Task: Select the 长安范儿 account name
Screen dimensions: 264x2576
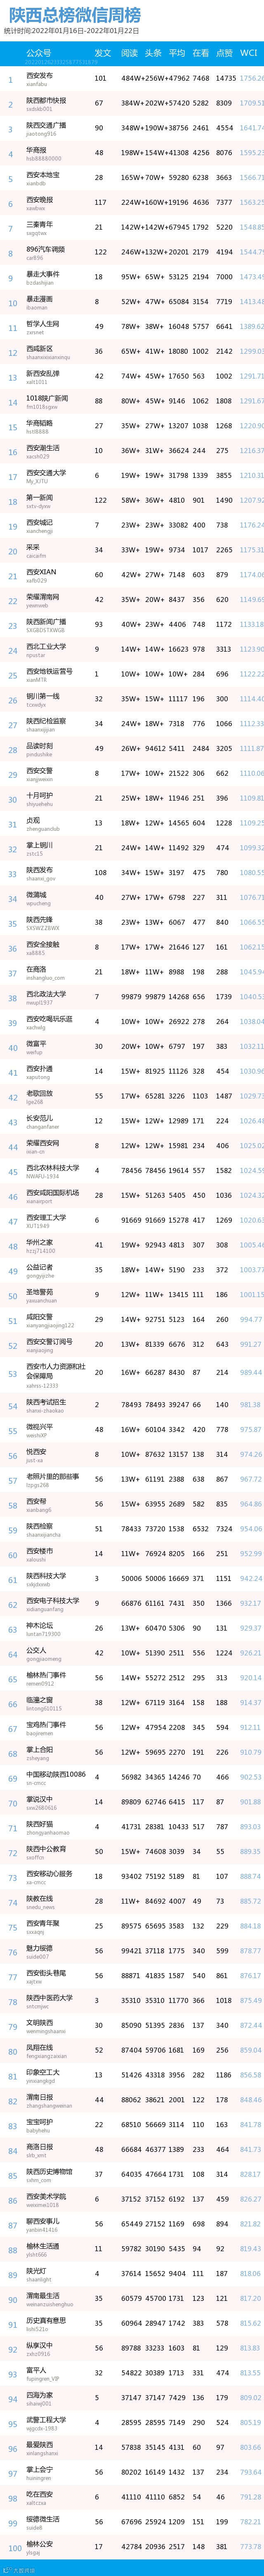Action: click(x=40, y=1118)
